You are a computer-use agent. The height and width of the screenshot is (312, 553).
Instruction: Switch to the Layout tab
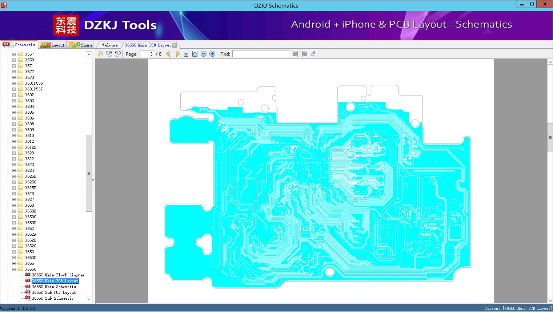pyautogui.click(x=52, y=45)
